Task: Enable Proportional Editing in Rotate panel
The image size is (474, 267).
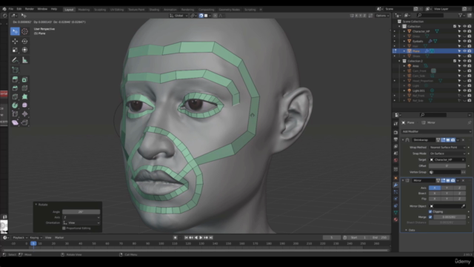Action: click(64, 228)
